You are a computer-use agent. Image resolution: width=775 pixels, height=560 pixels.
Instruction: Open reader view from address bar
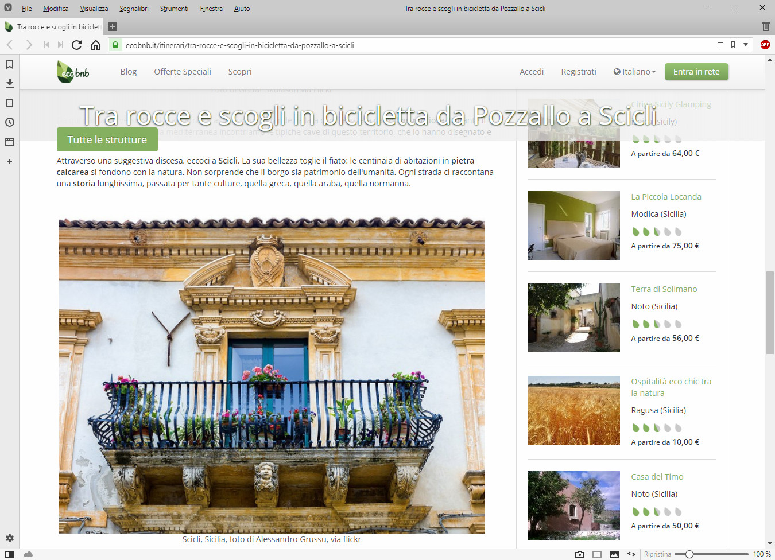[x=720, y=44]
